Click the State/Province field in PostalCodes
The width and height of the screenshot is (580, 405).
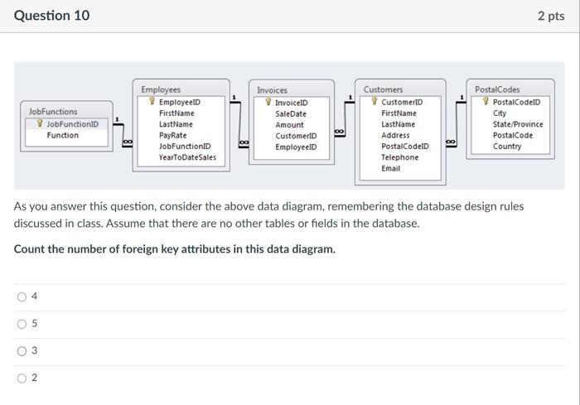click(x=518, y=124)
